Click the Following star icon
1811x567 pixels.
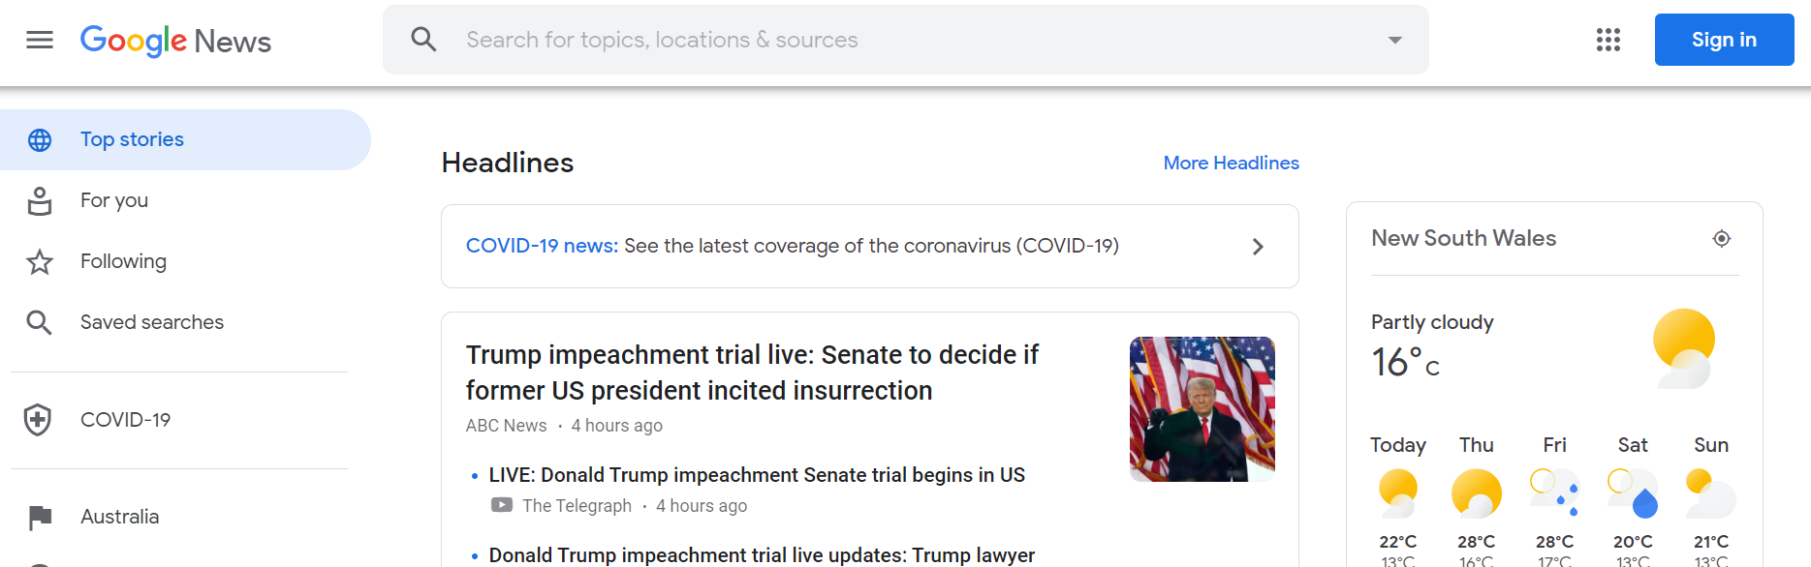click(x=40, y=261)
